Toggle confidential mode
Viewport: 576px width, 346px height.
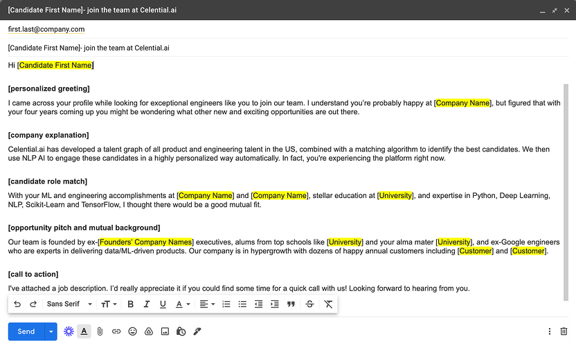point(181,331)
